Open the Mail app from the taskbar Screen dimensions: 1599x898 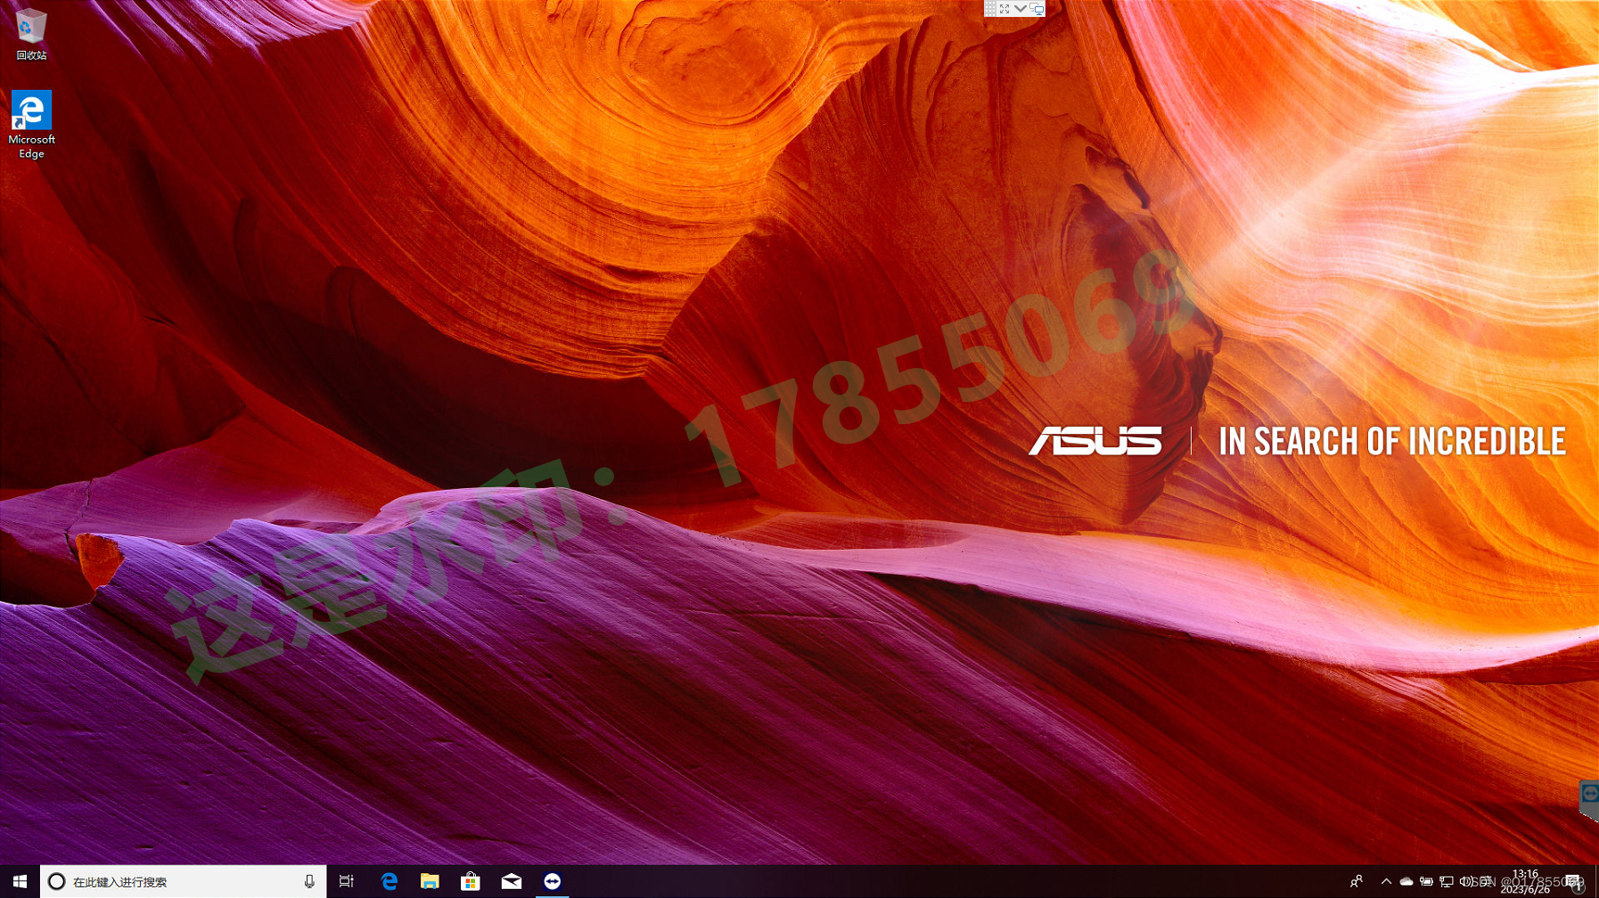(512, 881)
